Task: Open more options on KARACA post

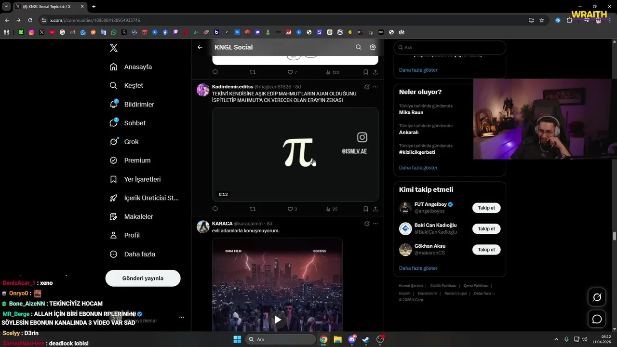Action: 376,224
